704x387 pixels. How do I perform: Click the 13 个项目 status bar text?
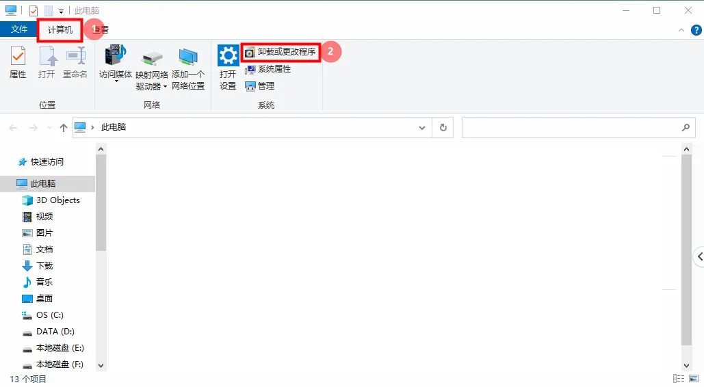point(28,379)
